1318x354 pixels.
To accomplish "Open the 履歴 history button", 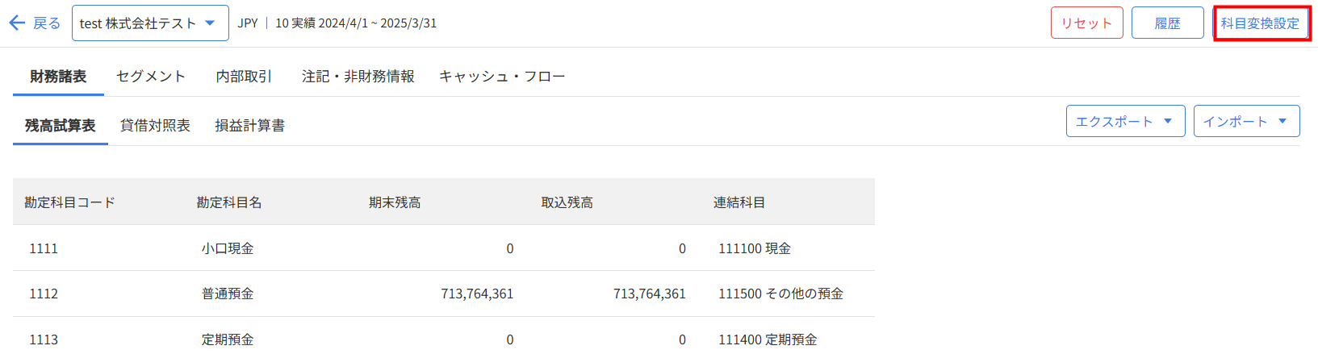I will pos(1167,23).
